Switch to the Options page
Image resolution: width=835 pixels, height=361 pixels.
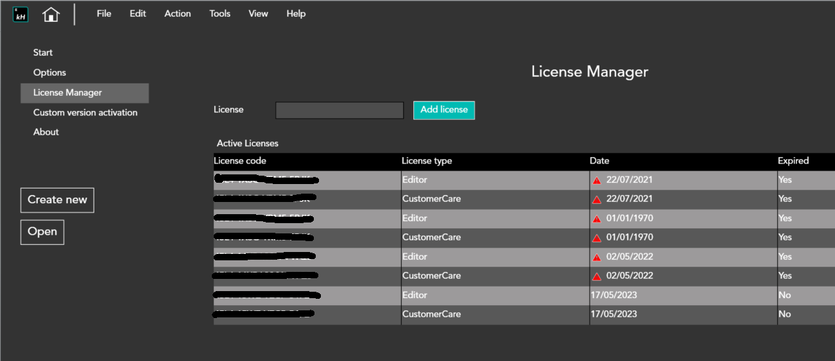pyautogui.click(x=49, y=72)
